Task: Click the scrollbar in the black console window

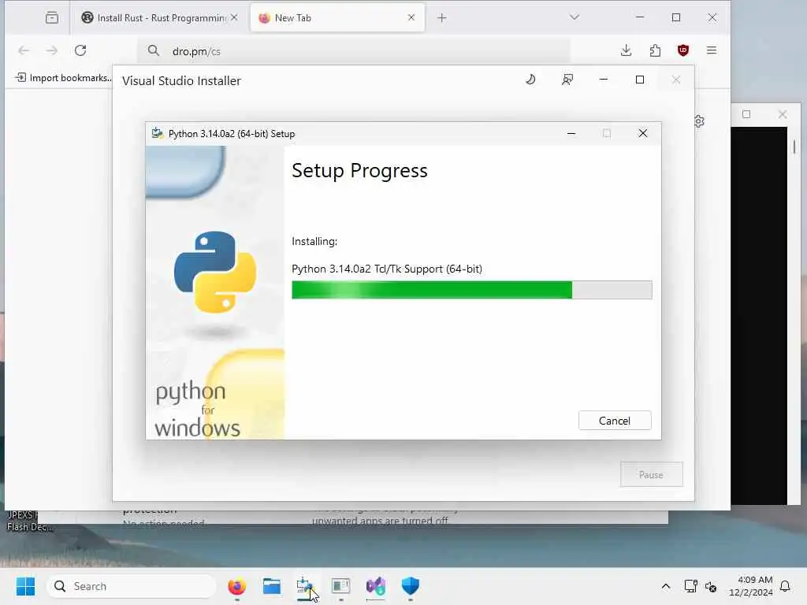Action: click(794, 147)
